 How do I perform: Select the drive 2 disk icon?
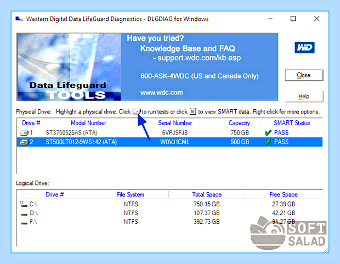coord(24,142)
